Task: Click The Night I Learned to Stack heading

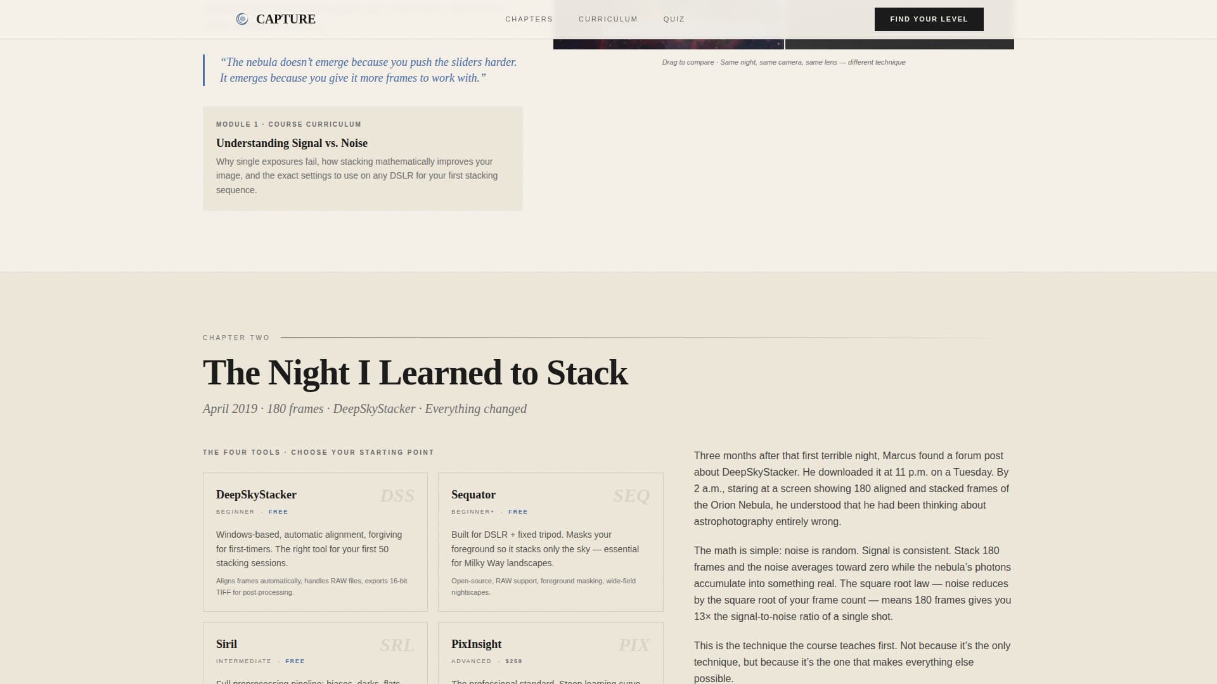Action: pyautogui.click(x=415, y=372)
